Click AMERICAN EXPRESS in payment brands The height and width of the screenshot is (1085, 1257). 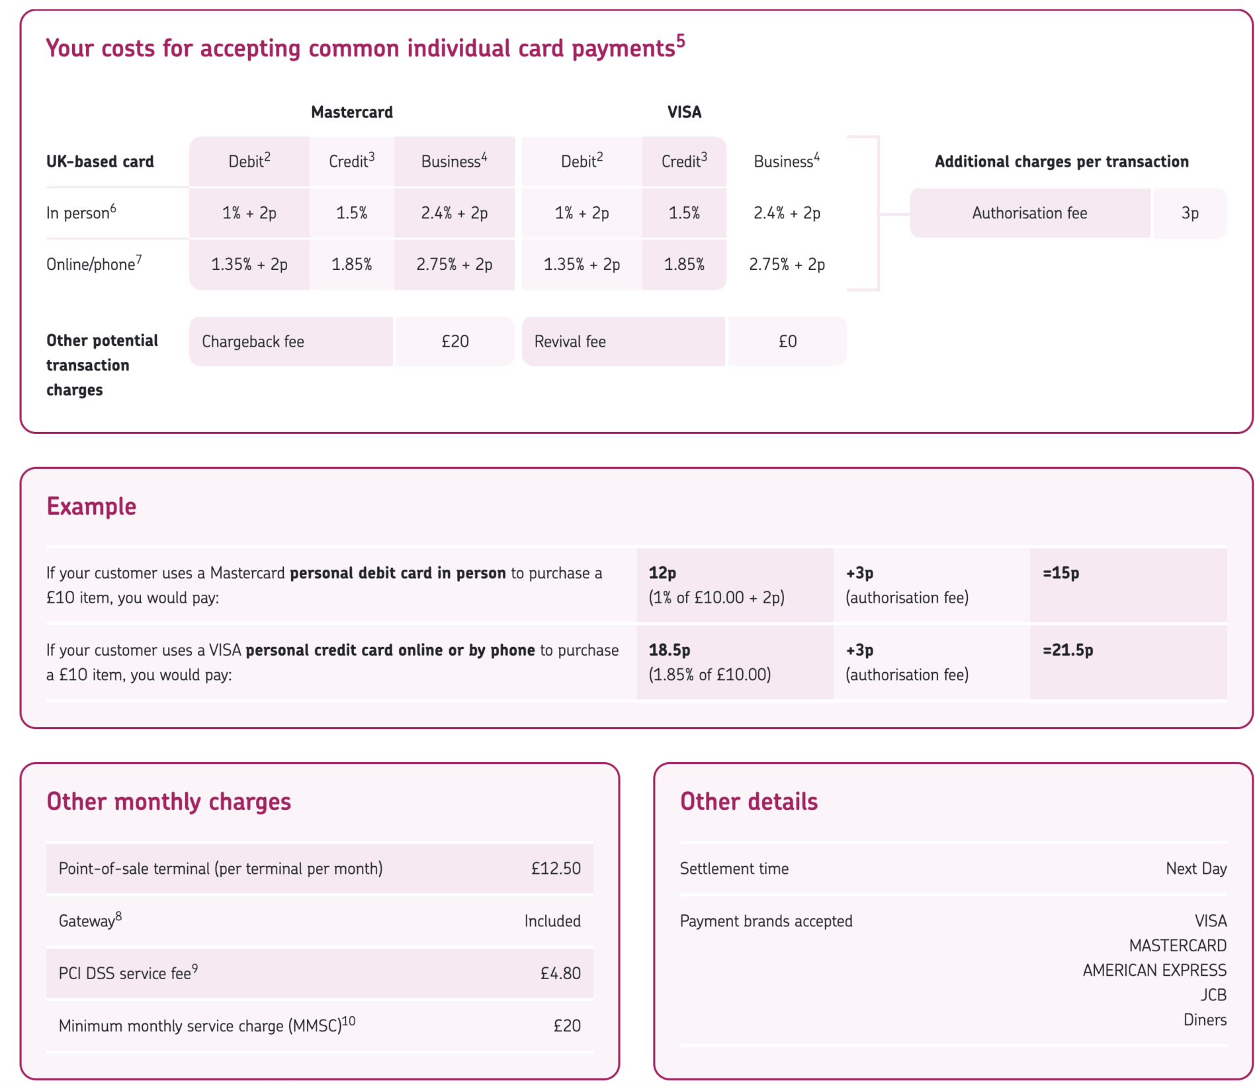click(1154, 971)
